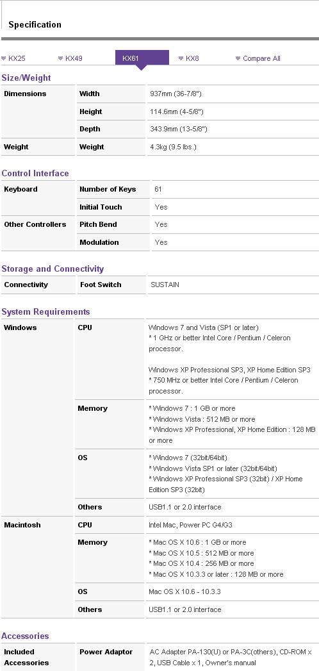This screenshot has width=319, height=671.
Task: Click the System Requirements heading
Action: pos(45,311)
